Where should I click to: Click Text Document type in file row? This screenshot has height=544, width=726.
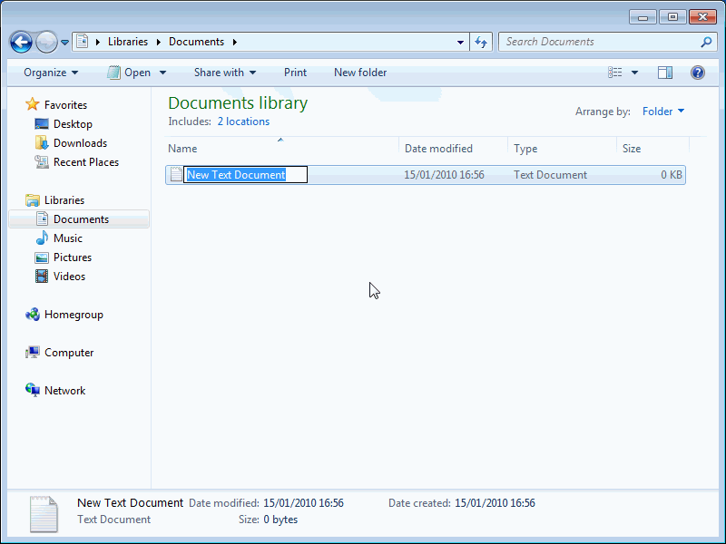[x=550, y=175]
